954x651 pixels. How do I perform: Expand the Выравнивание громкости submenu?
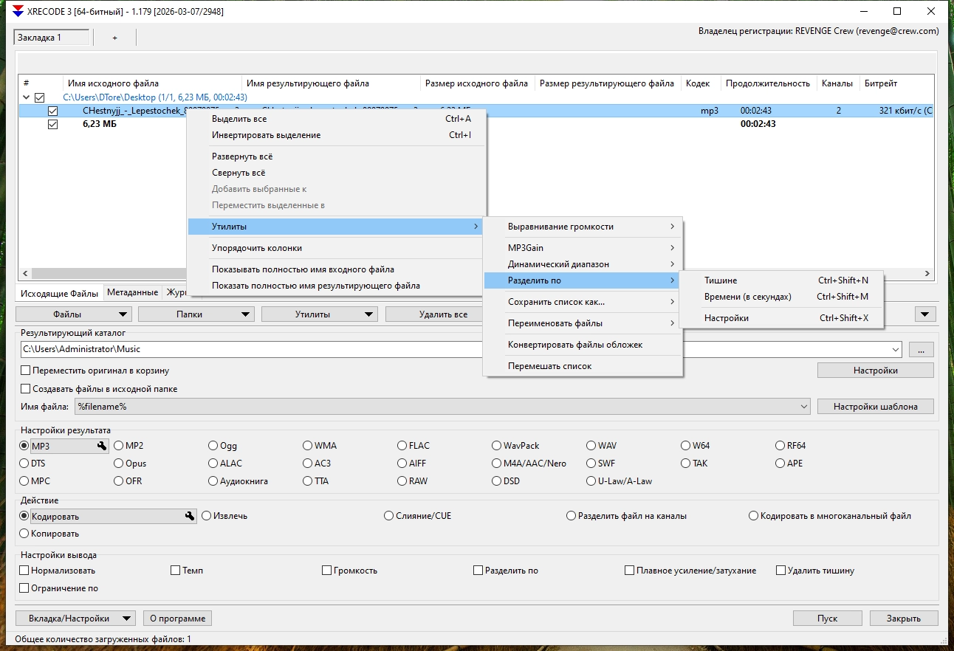tap(583, 227)
